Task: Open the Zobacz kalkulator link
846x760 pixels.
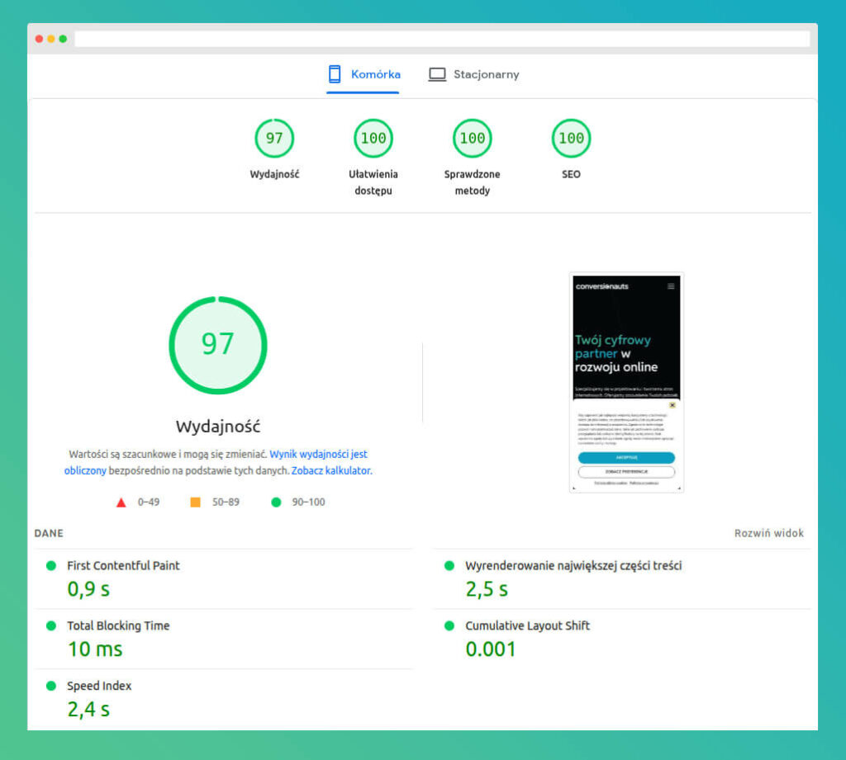Action: click(331, 470)
